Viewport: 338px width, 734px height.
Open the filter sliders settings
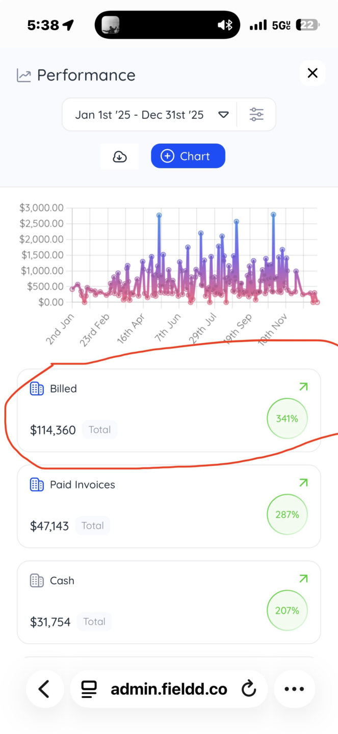click(x=256, y=115)
